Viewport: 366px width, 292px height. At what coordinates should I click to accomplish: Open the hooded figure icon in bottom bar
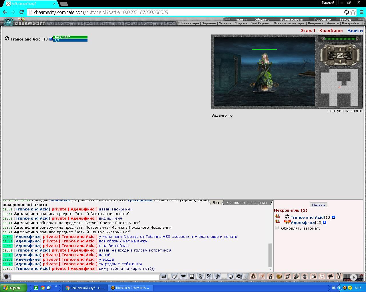tap(253, 276)
